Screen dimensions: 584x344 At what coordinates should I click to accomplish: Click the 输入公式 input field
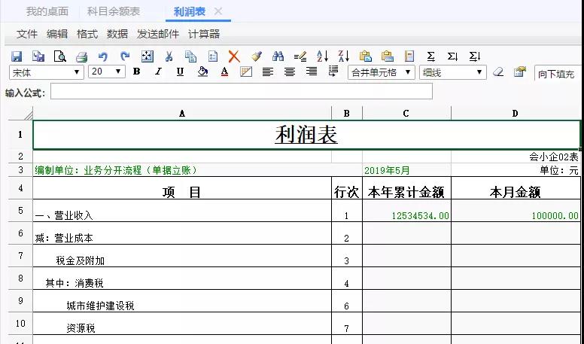(241, 92)
